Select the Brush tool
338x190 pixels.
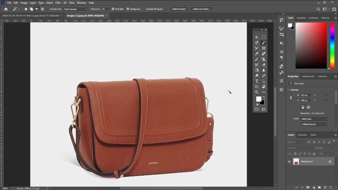pyautogui.click(x=257, y=59)
